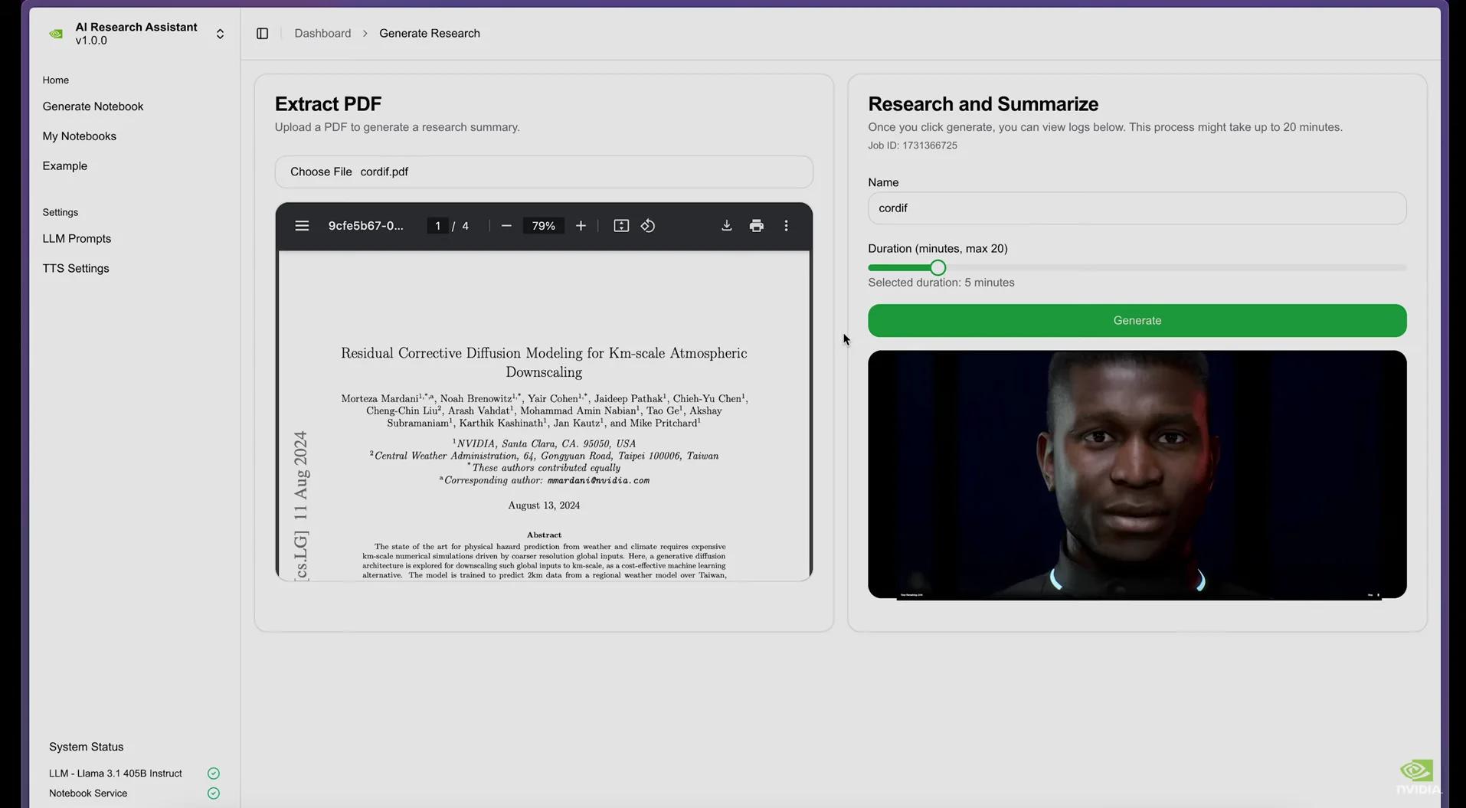Click the Job ID: 1731366725 text
The image size is (1466, 808).
tap(912, 146)
